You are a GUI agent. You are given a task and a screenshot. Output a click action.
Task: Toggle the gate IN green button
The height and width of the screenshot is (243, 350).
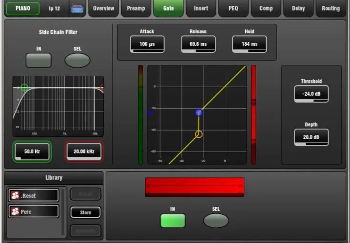173,221
